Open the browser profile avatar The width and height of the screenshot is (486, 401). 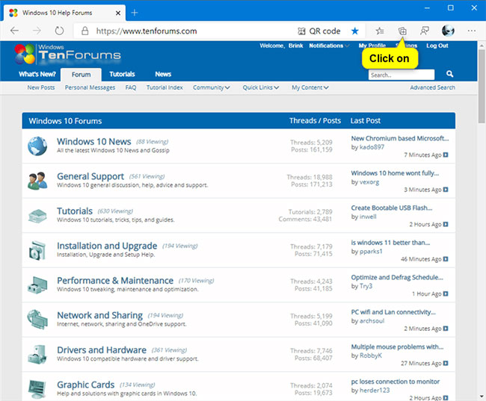click(x=448, y=31)
